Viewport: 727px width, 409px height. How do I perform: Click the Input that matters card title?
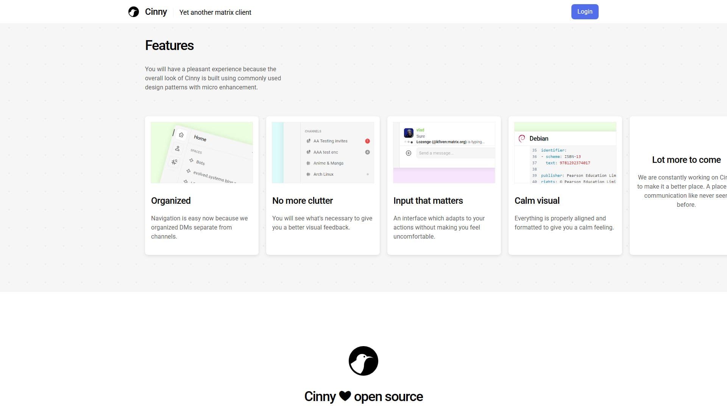[428, 201]
